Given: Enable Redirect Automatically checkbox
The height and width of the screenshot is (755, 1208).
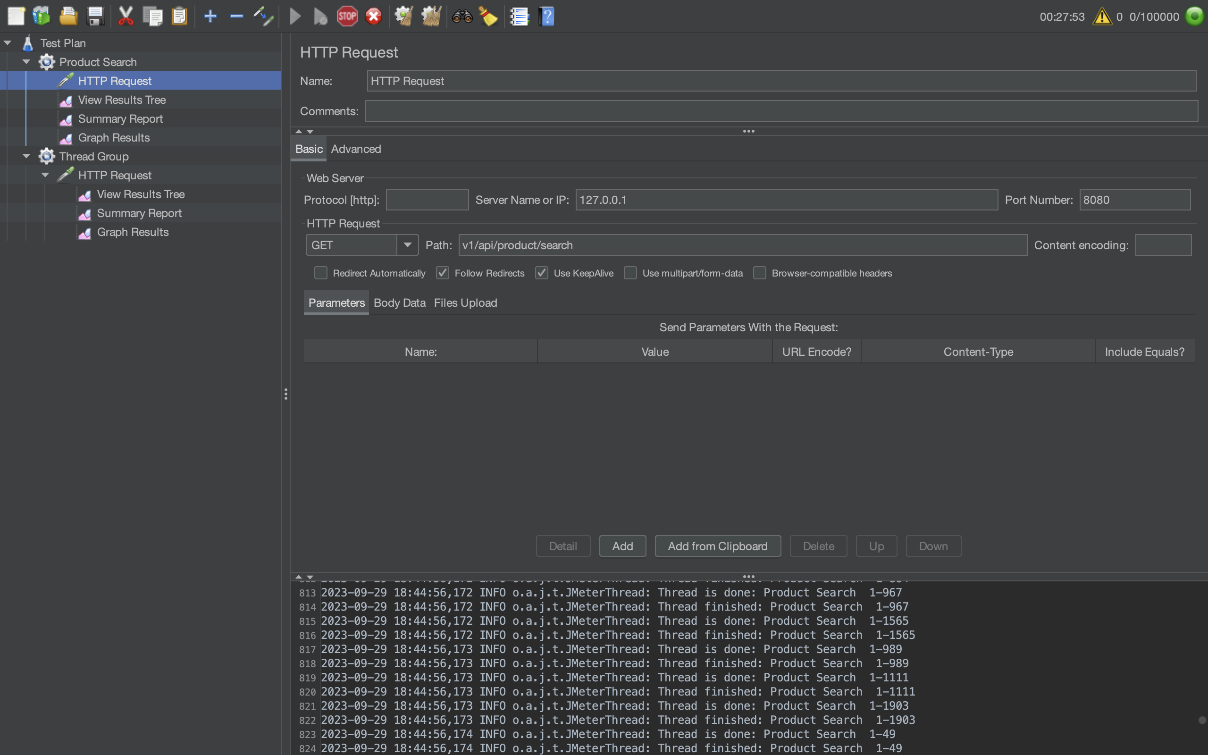Looking at the screenshot, I should point(320,273).
